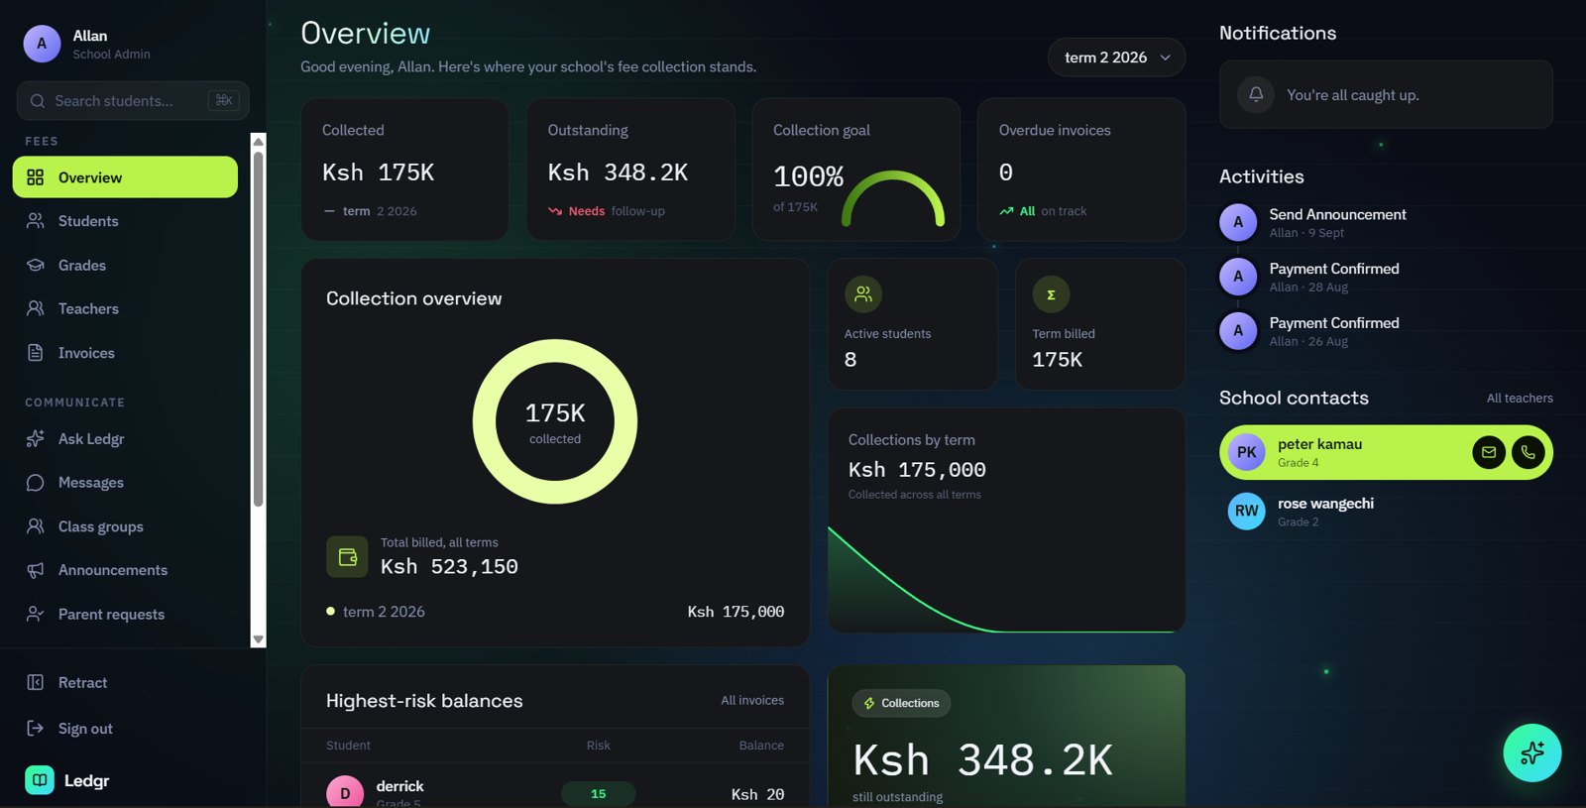This screenshot has height=808, width=1586.
Task: Click the sidebar scrollbar down arrow
Action: 259,639
